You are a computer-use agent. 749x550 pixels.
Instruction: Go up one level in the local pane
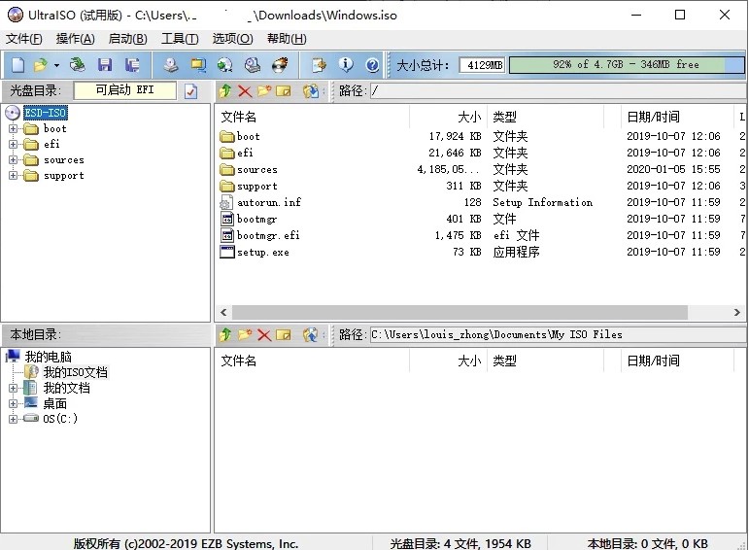[225, 335]
